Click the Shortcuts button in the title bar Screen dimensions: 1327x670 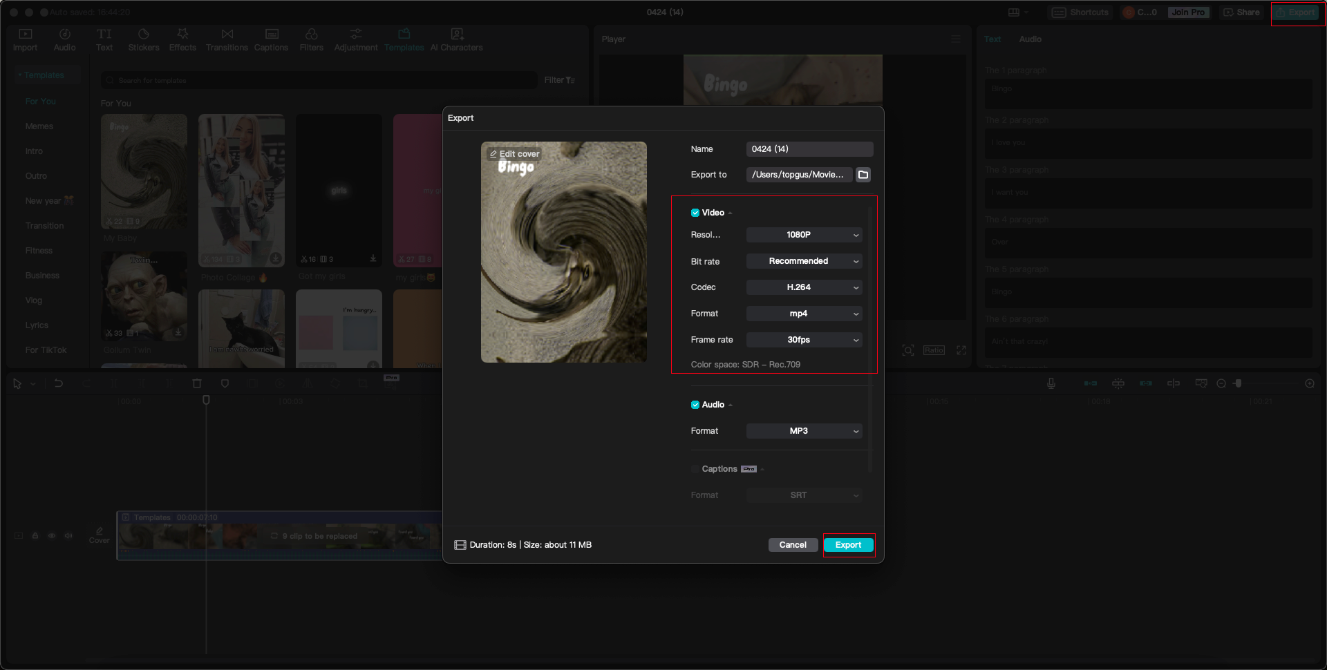pyautogui.click(x=1080, y=12)
